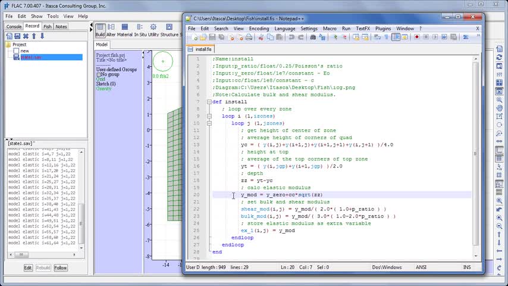
Task: Toggle the 'new' record checkbox
Action: click(x=16, y=51)
